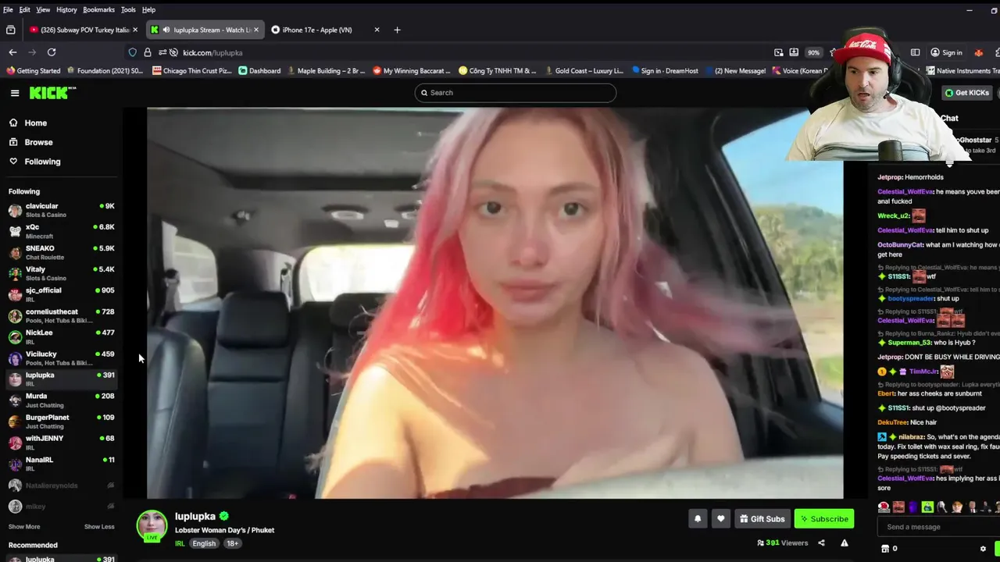Open the Bookmarks menu
Image resolution: width=1000 pixels, height=562 pixels.
pos(98,9)
